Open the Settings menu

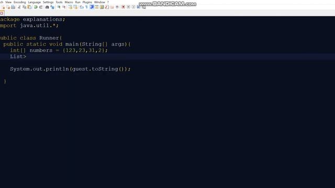tap(48, 2)
